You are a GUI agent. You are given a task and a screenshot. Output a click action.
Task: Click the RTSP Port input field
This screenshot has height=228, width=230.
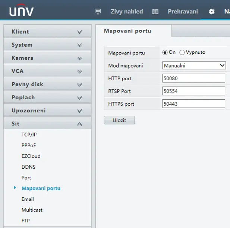point(193,91)
